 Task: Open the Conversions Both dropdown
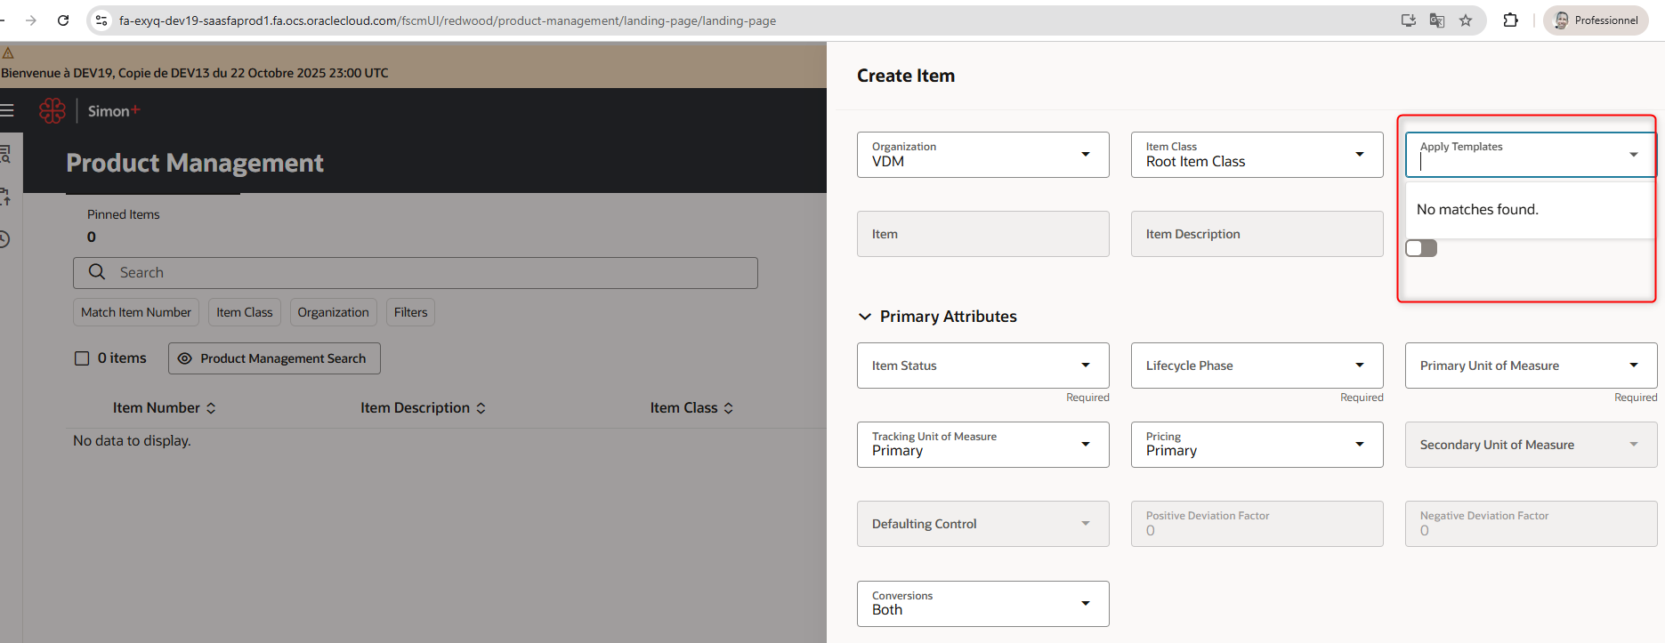click(983, 604)
